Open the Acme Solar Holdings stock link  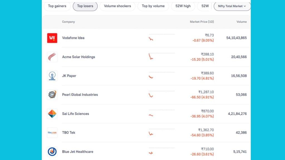[78, 57]
